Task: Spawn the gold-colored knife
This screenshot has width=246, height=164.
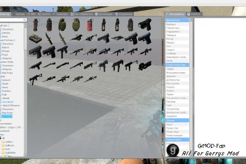Action: coord(63,39)
